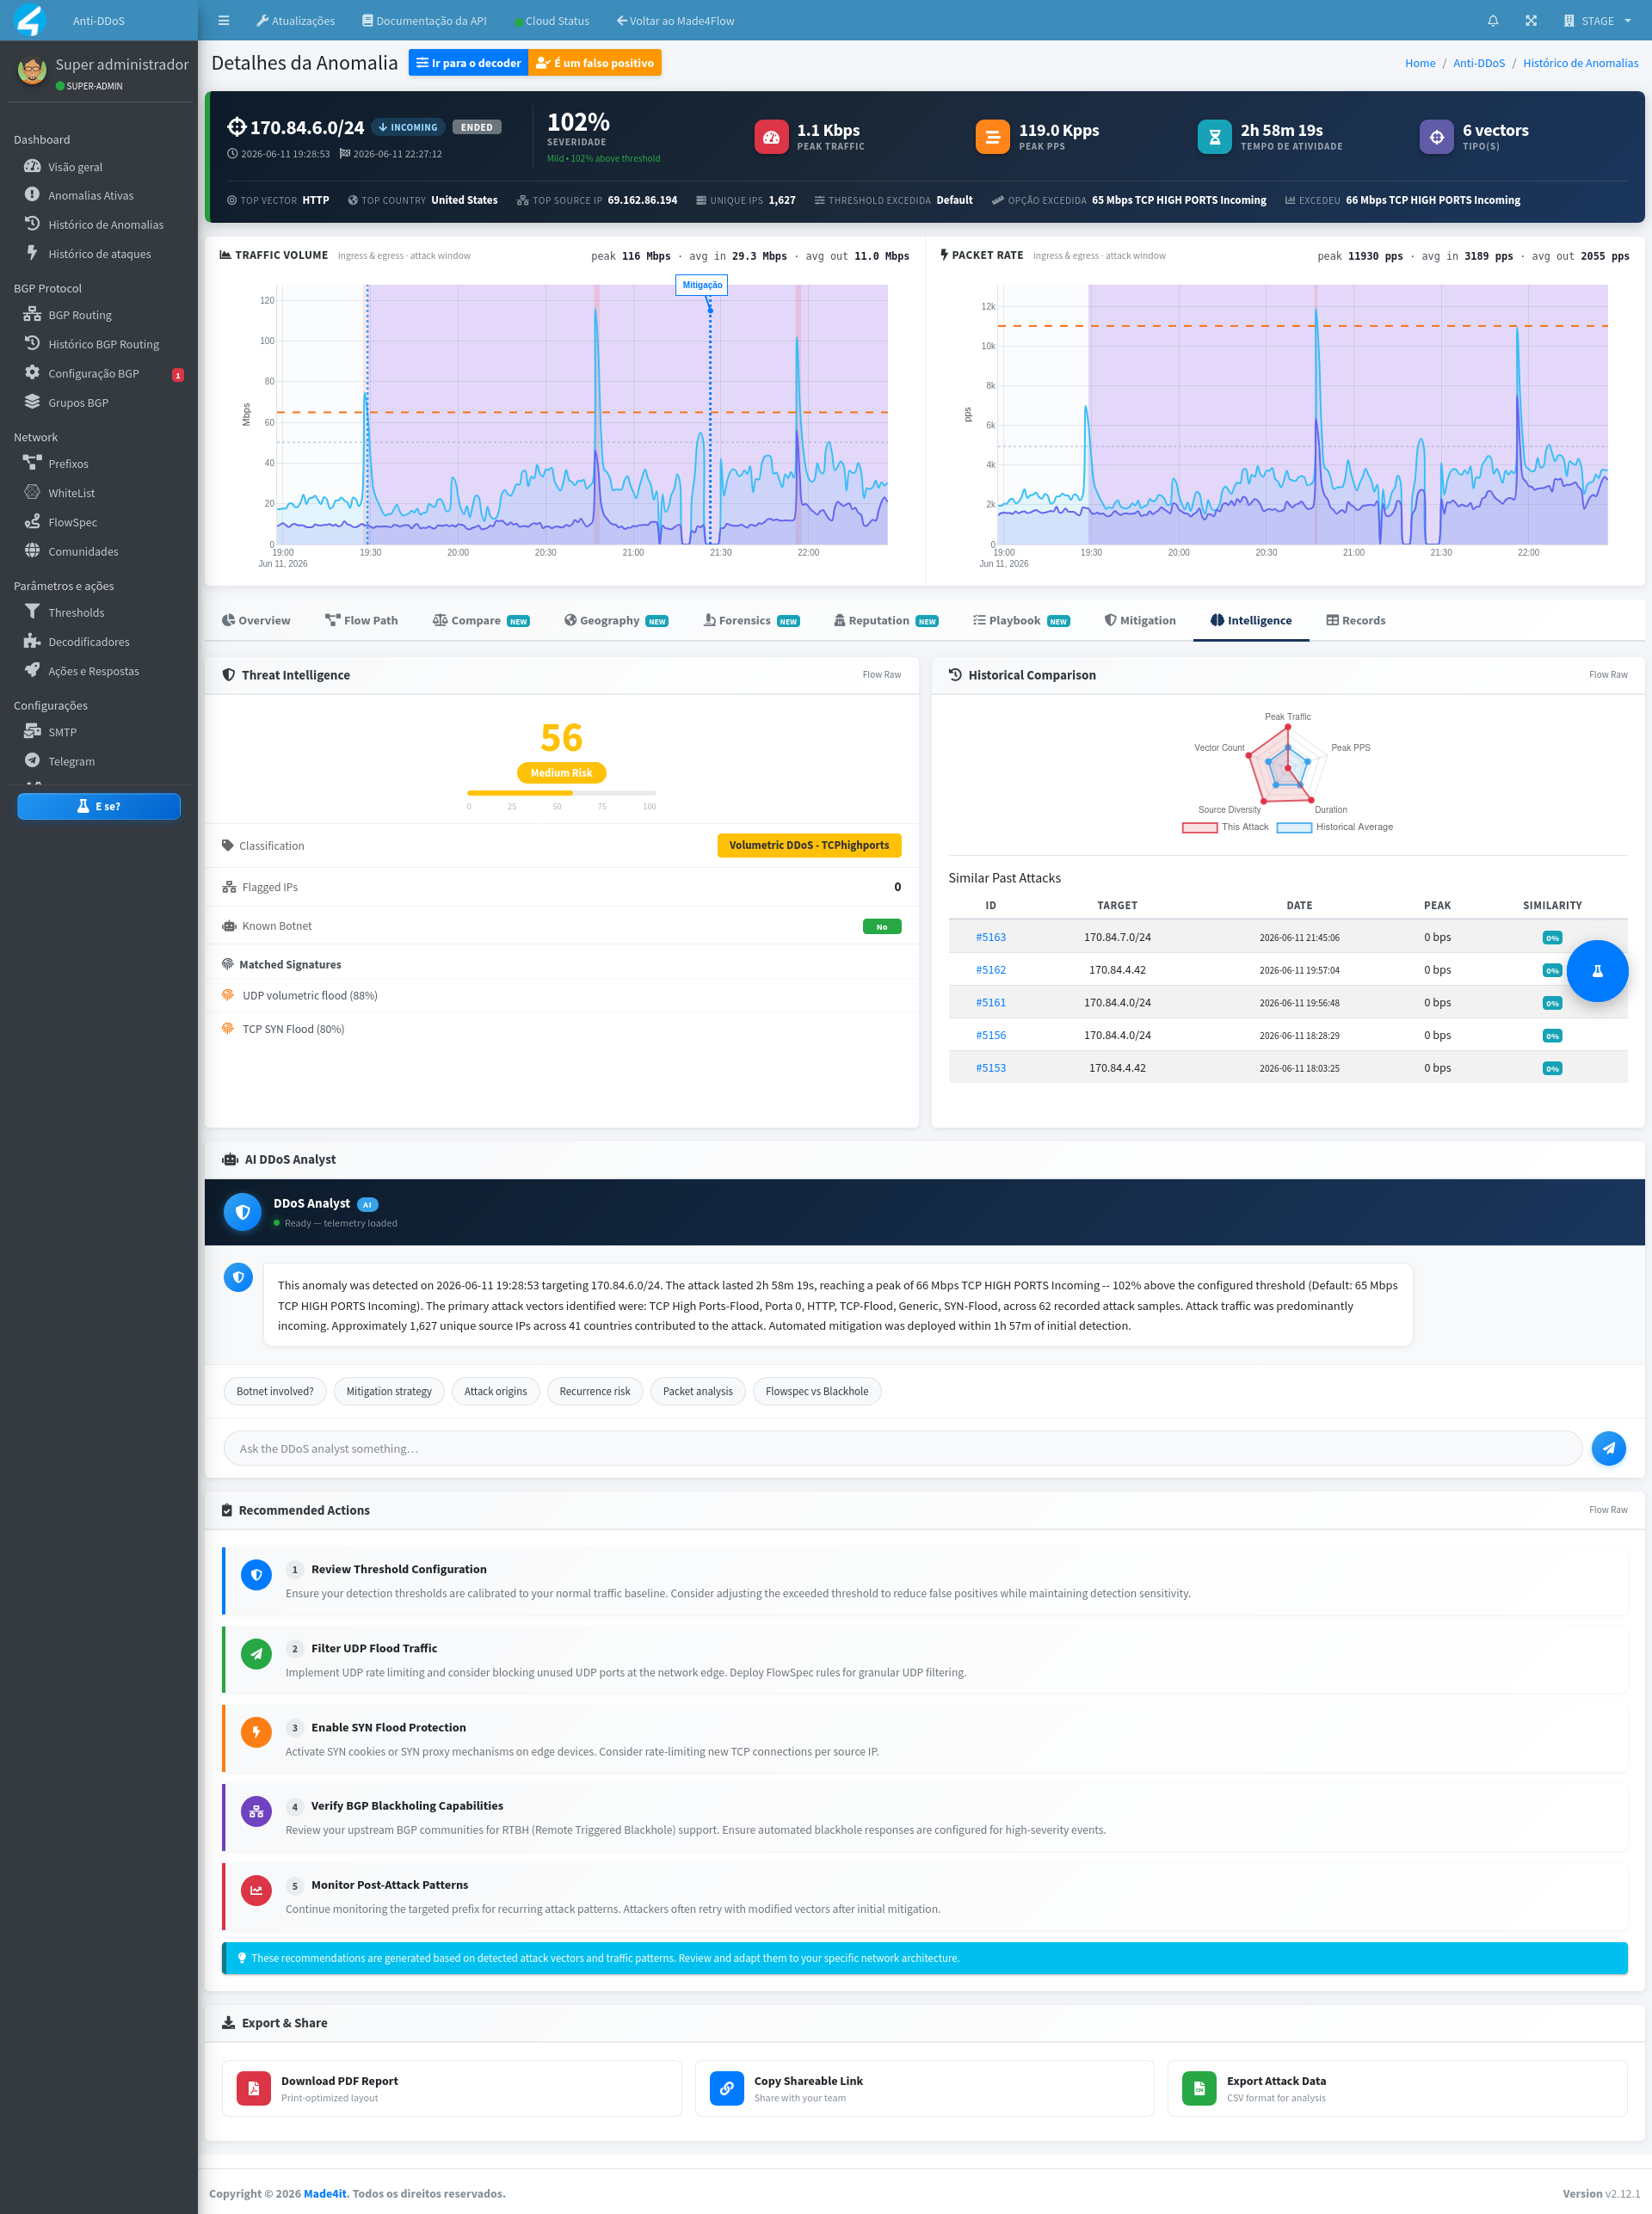Send message with paper plane button
Viewport: 1652px width, 2214px height.
click(1608, 1448)
